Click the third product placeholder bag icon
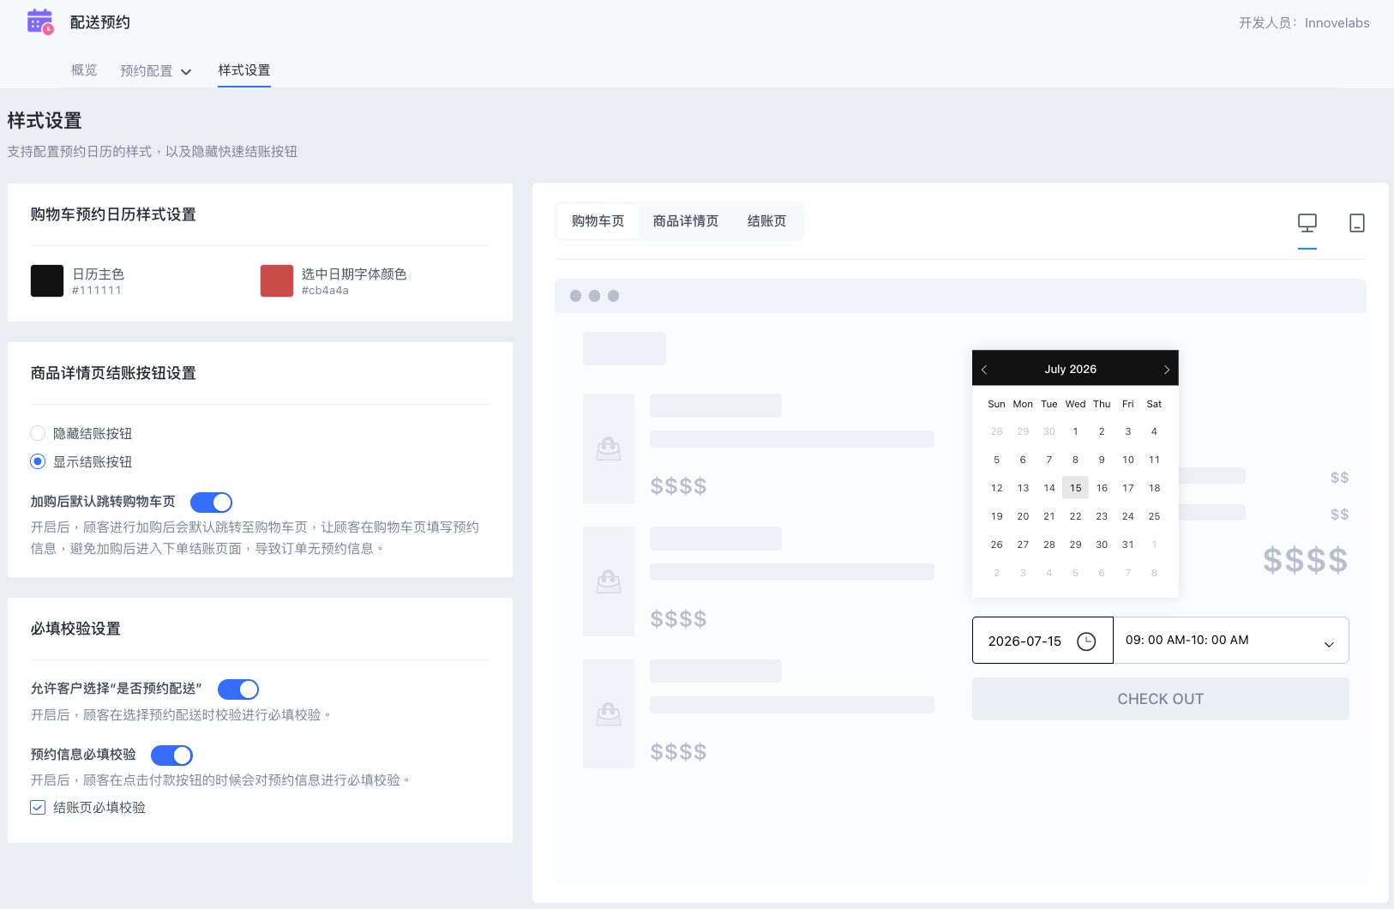Viewport: 1394px width, 909px height. 609,714
